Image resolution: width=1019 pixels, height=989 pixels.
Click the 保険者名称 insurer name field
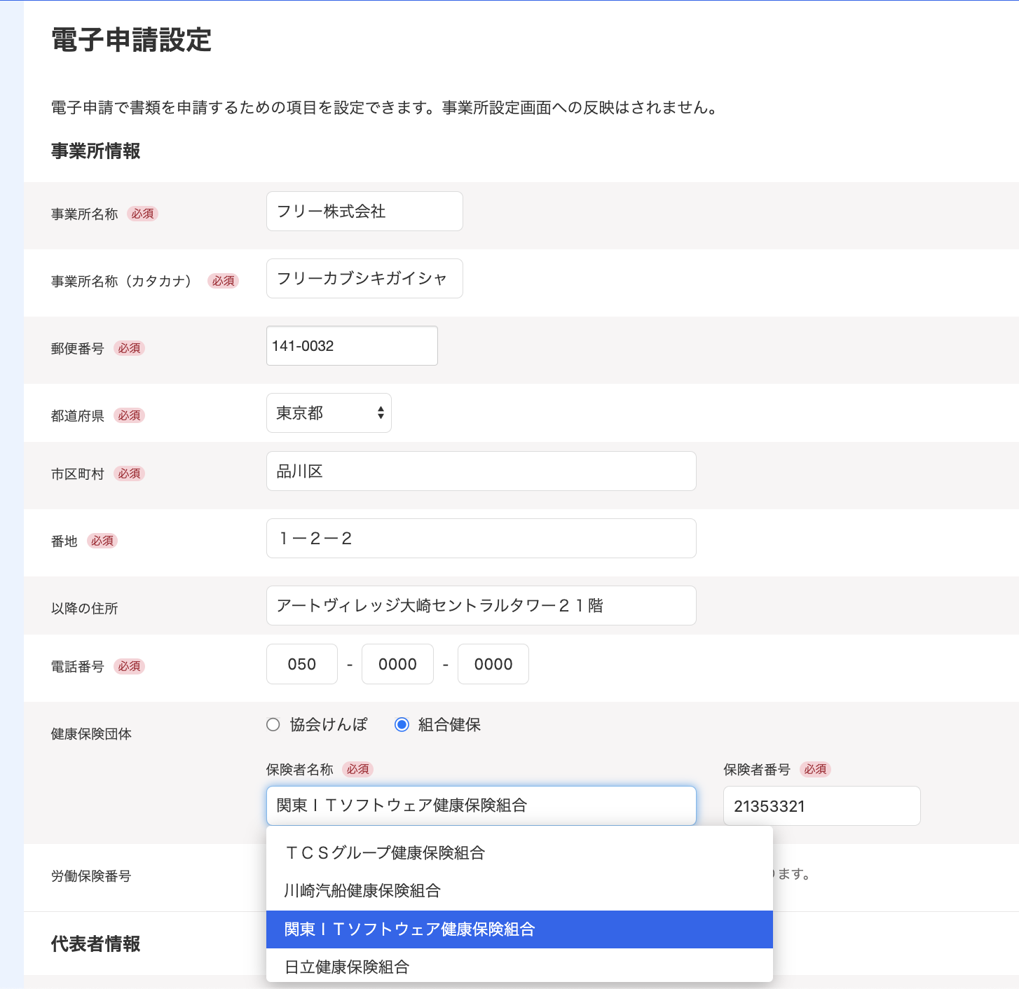coord(481,805)
